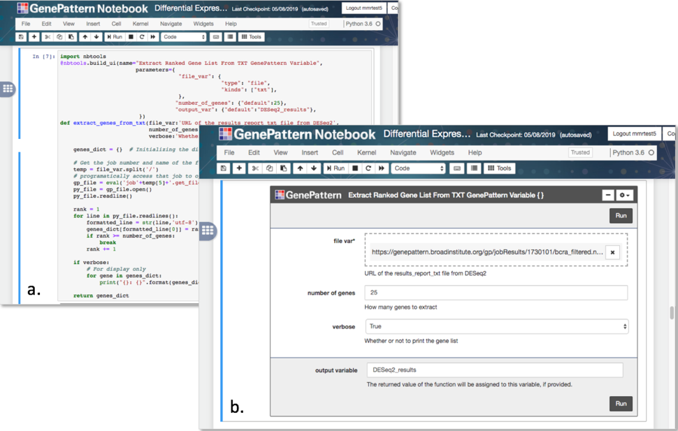Viewport: 678px width, 431px height.
Task: Interrupt the kernel with stop icon
Action: pos(354,168)
